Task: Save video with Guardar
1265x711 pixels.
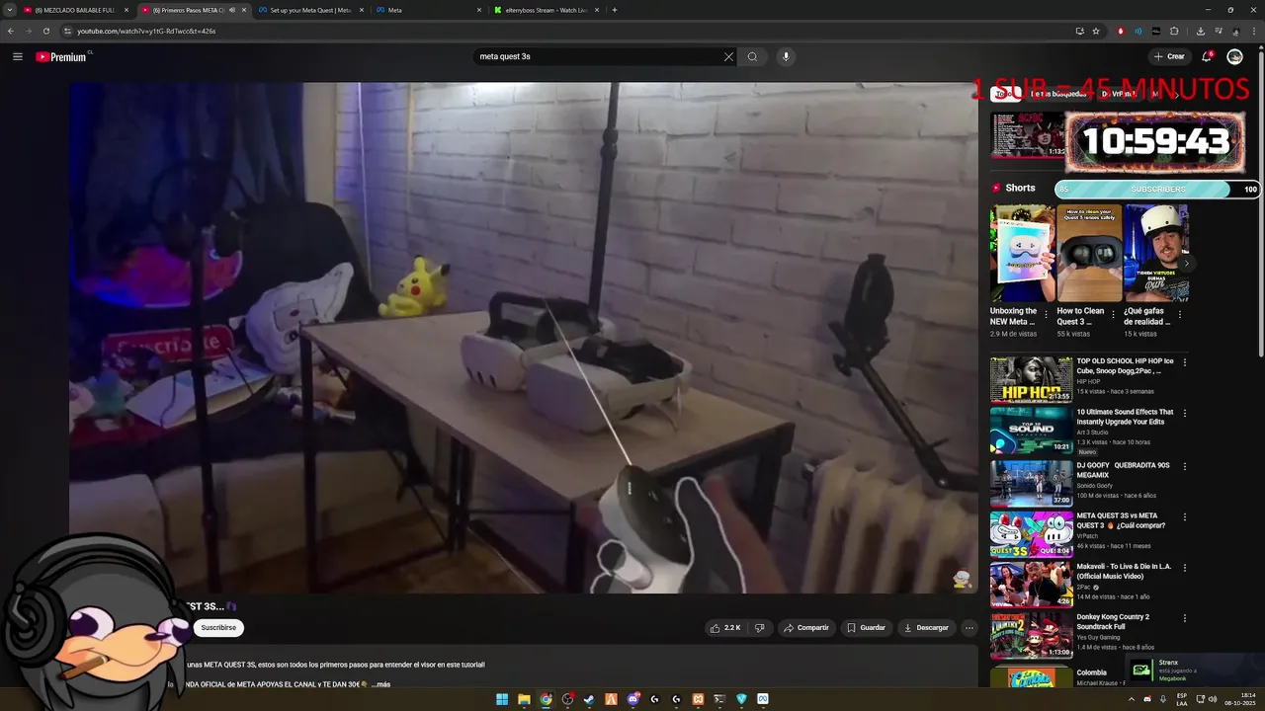Action: point(867,627)
